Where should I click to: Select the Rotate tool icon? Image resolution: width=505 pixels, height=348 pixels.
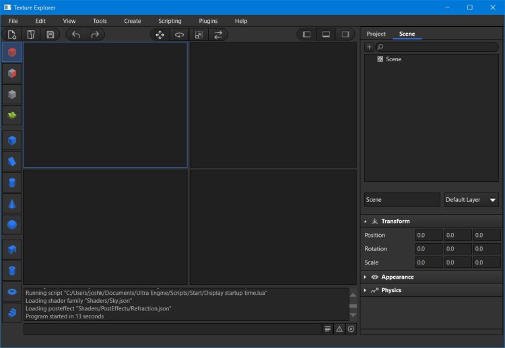pos(179,34)
